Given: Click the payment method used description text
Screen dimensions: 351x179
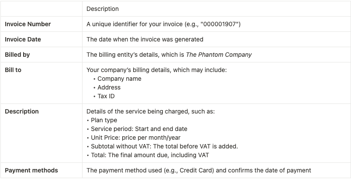Looking at the screenshot, I should tap(199, 171).
